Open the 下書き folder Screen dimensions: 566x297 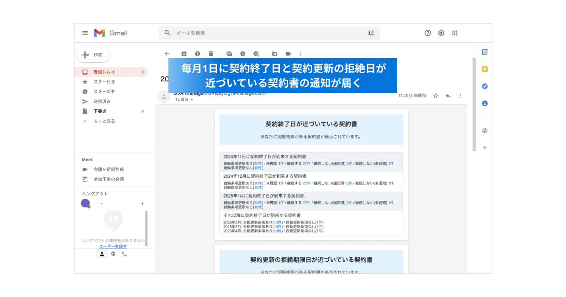point(111,111)
